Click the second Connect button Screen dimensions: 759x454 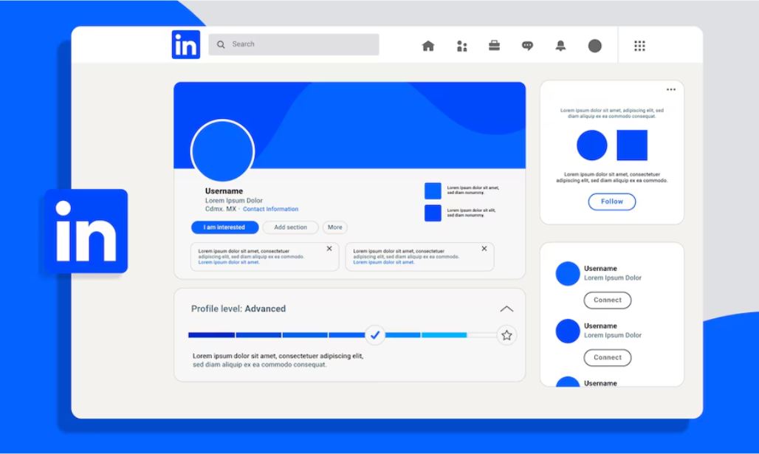[608, 357]
